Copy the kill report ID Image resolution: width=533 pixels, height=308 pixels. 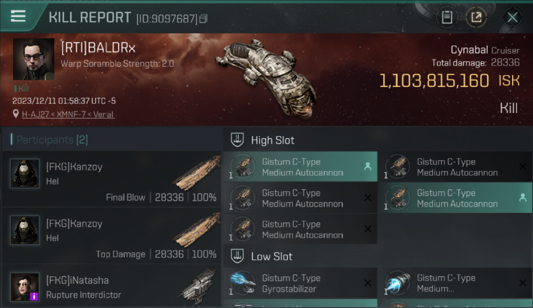tap(204, 18)
